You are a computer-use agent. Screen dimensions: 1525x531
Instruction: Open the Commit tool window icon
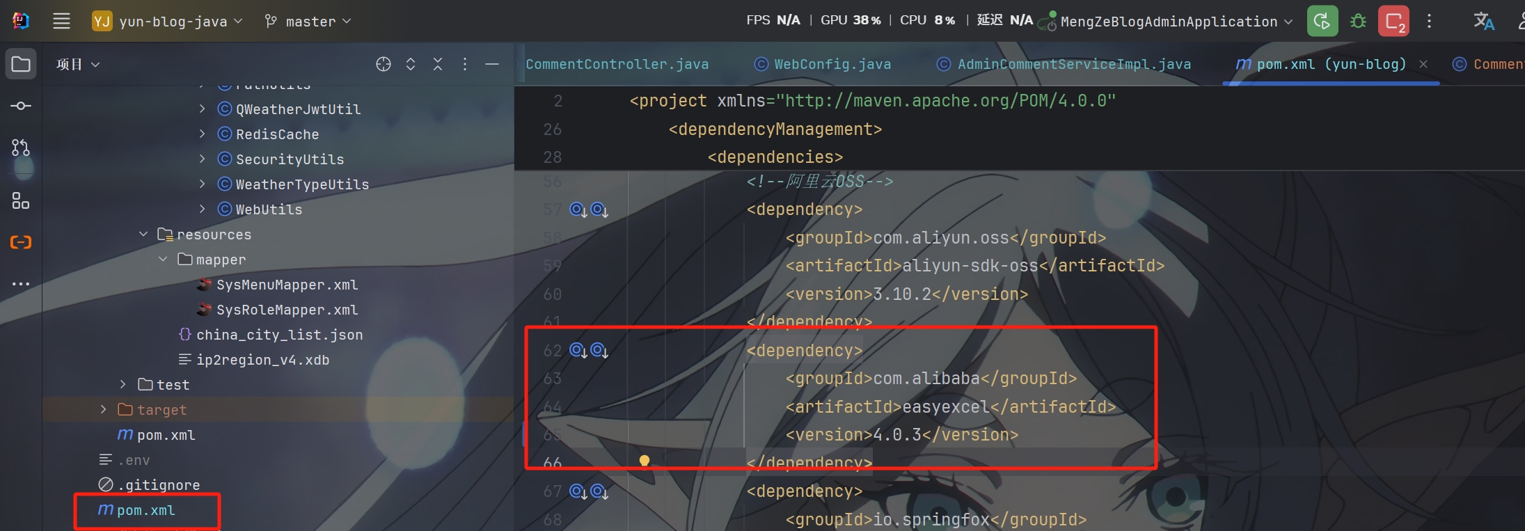click(21, 106)
